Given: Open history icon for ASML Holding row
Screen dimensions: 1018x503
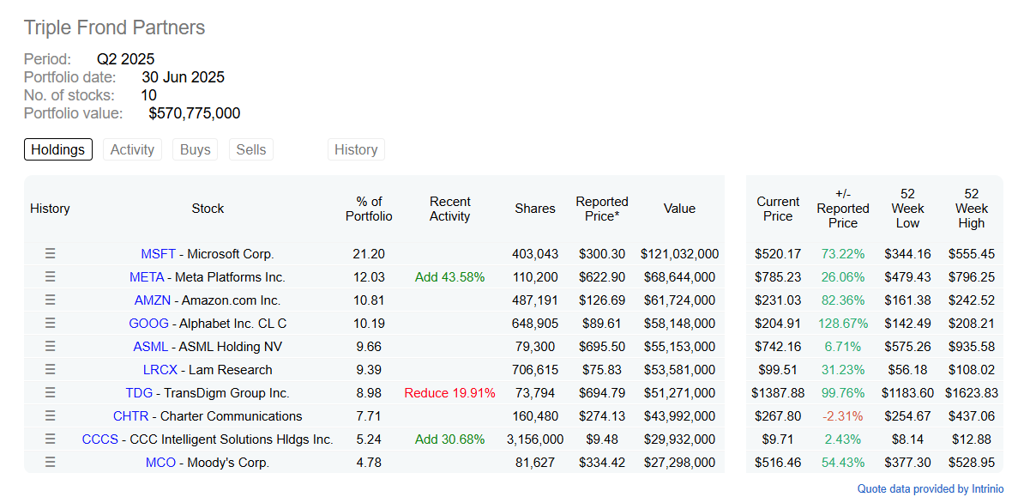Looking at the screenshot, I should pos(50,347).
